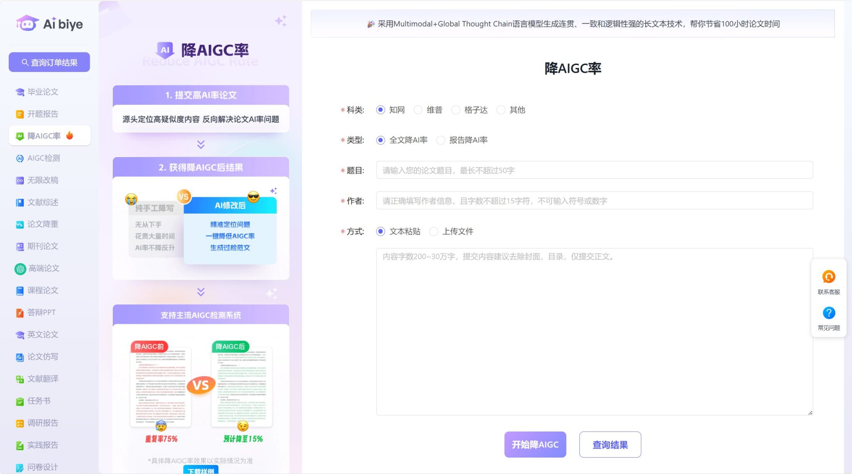The image size is (852, 474).
Task: Click the 查询订单结果 search button
Action: click(x=49, y=62)
